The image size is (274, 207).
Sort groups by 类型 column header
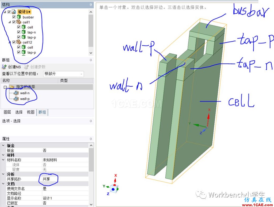point(76,81)
